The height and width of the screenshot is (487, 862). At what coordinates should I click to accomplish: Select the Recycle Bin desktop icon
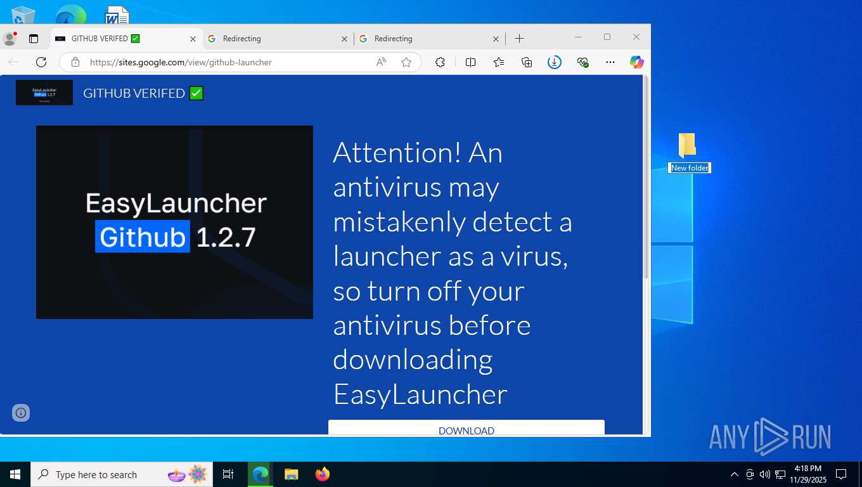[x=23, y=14]
